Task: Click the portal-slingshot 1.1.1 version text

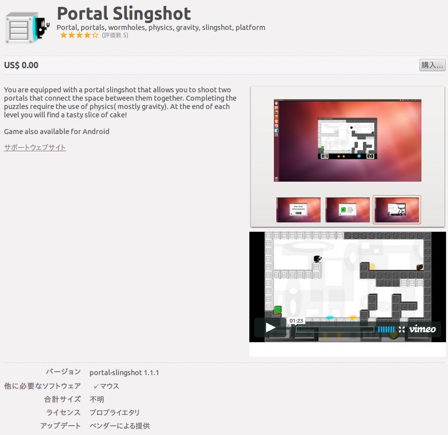Action: pyautogui.click(x=124, y=373)
